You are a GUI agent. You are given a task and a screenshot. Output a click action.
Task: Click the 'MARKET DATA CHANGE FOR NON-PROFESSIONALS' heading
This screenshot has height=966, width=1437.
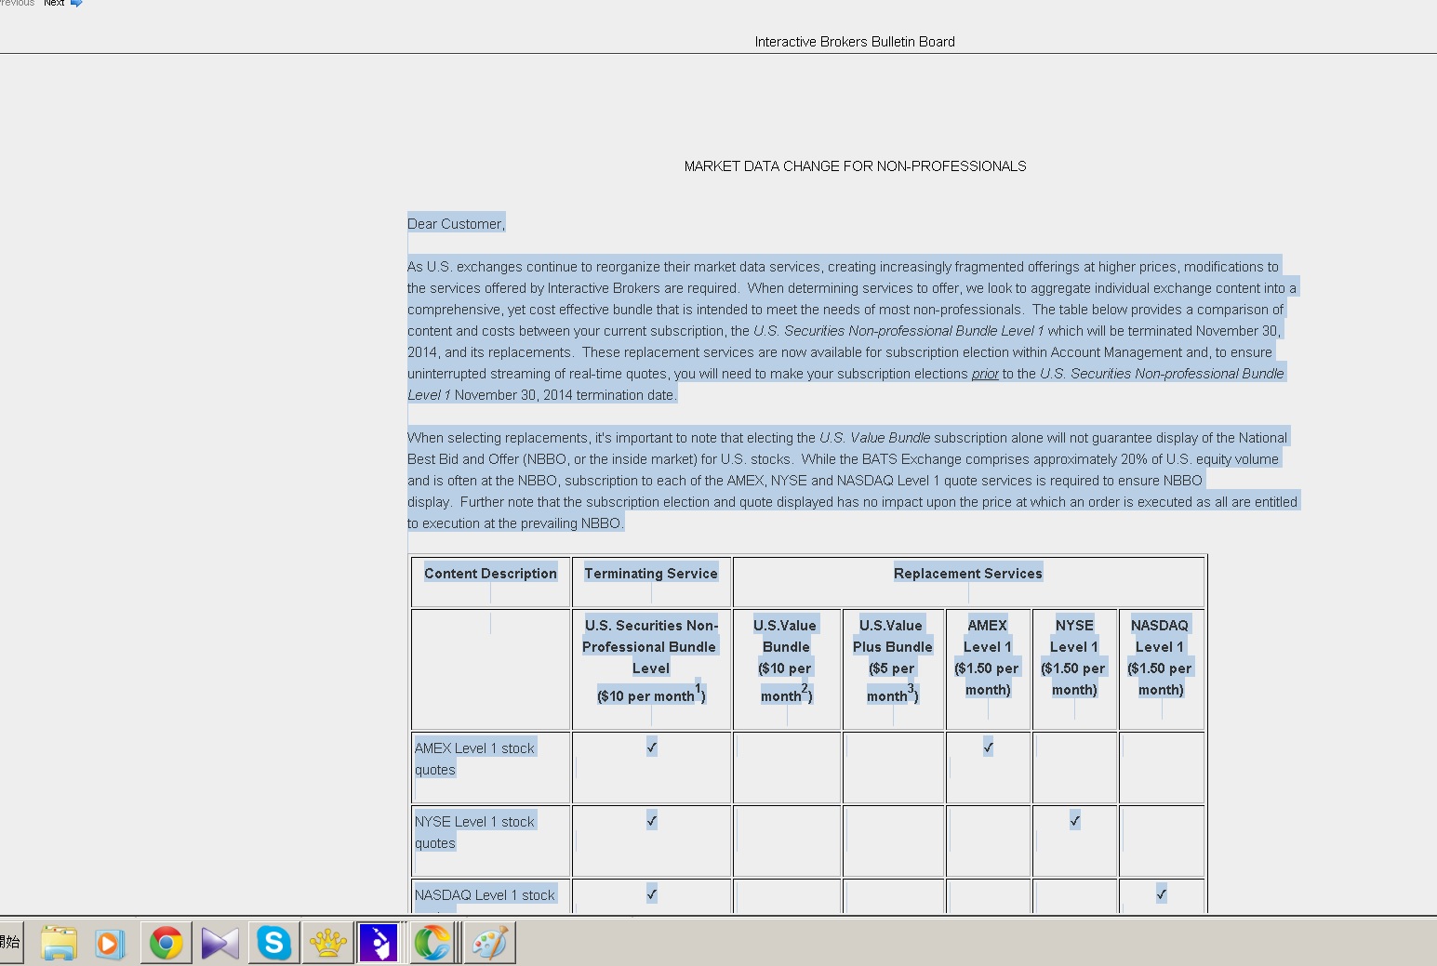pos(855,166)
